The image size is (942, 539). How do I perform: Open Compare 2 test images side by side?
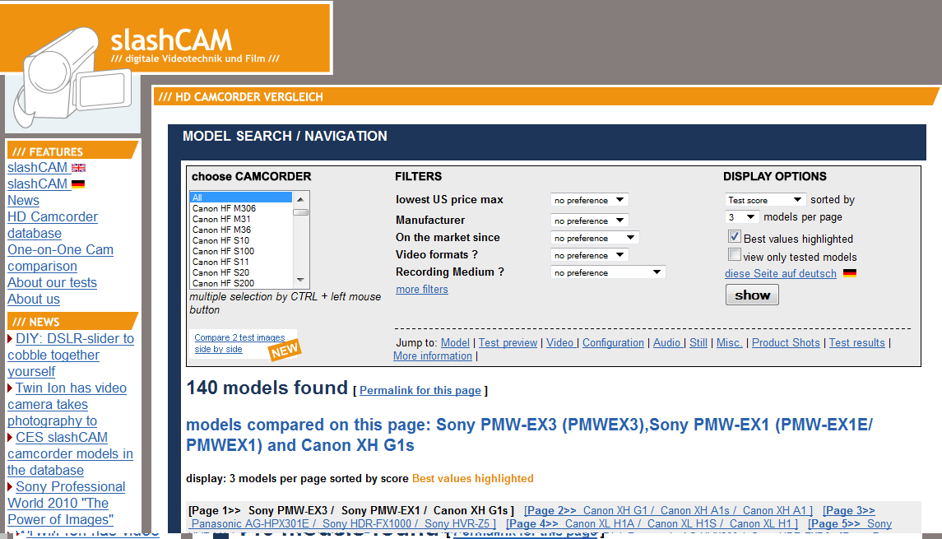(239, 343)
